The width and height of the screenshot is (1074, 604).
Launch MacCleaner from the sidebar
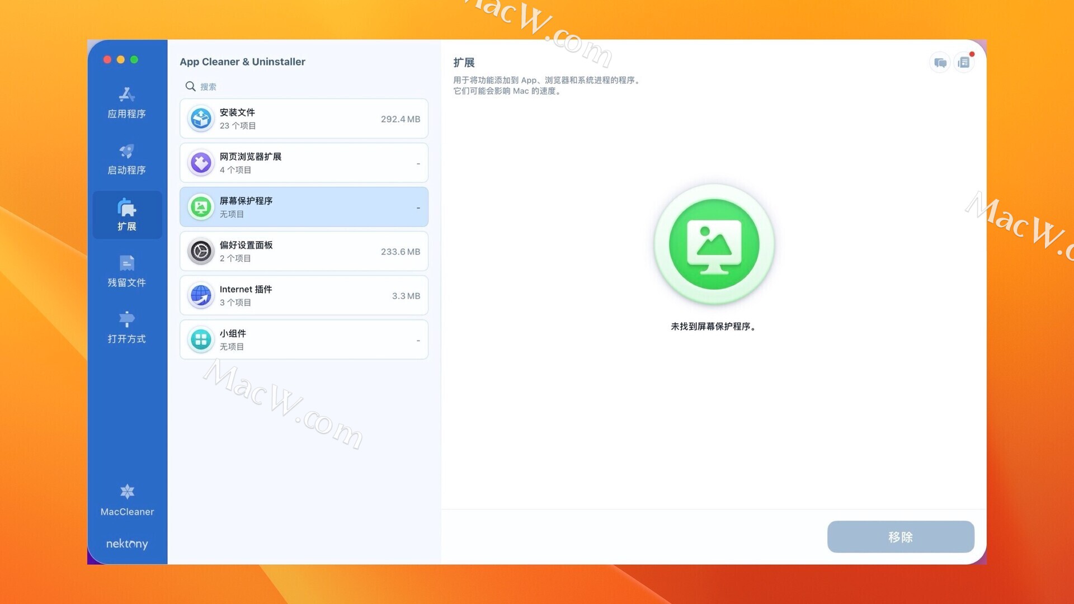coord(127,501)
